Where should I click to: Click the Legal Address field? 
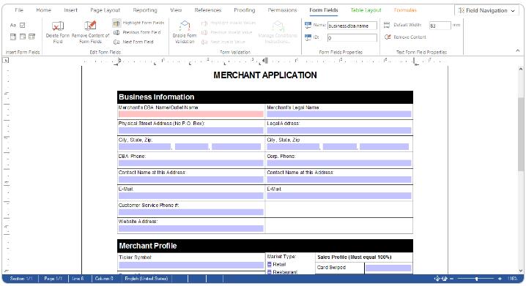338,131
